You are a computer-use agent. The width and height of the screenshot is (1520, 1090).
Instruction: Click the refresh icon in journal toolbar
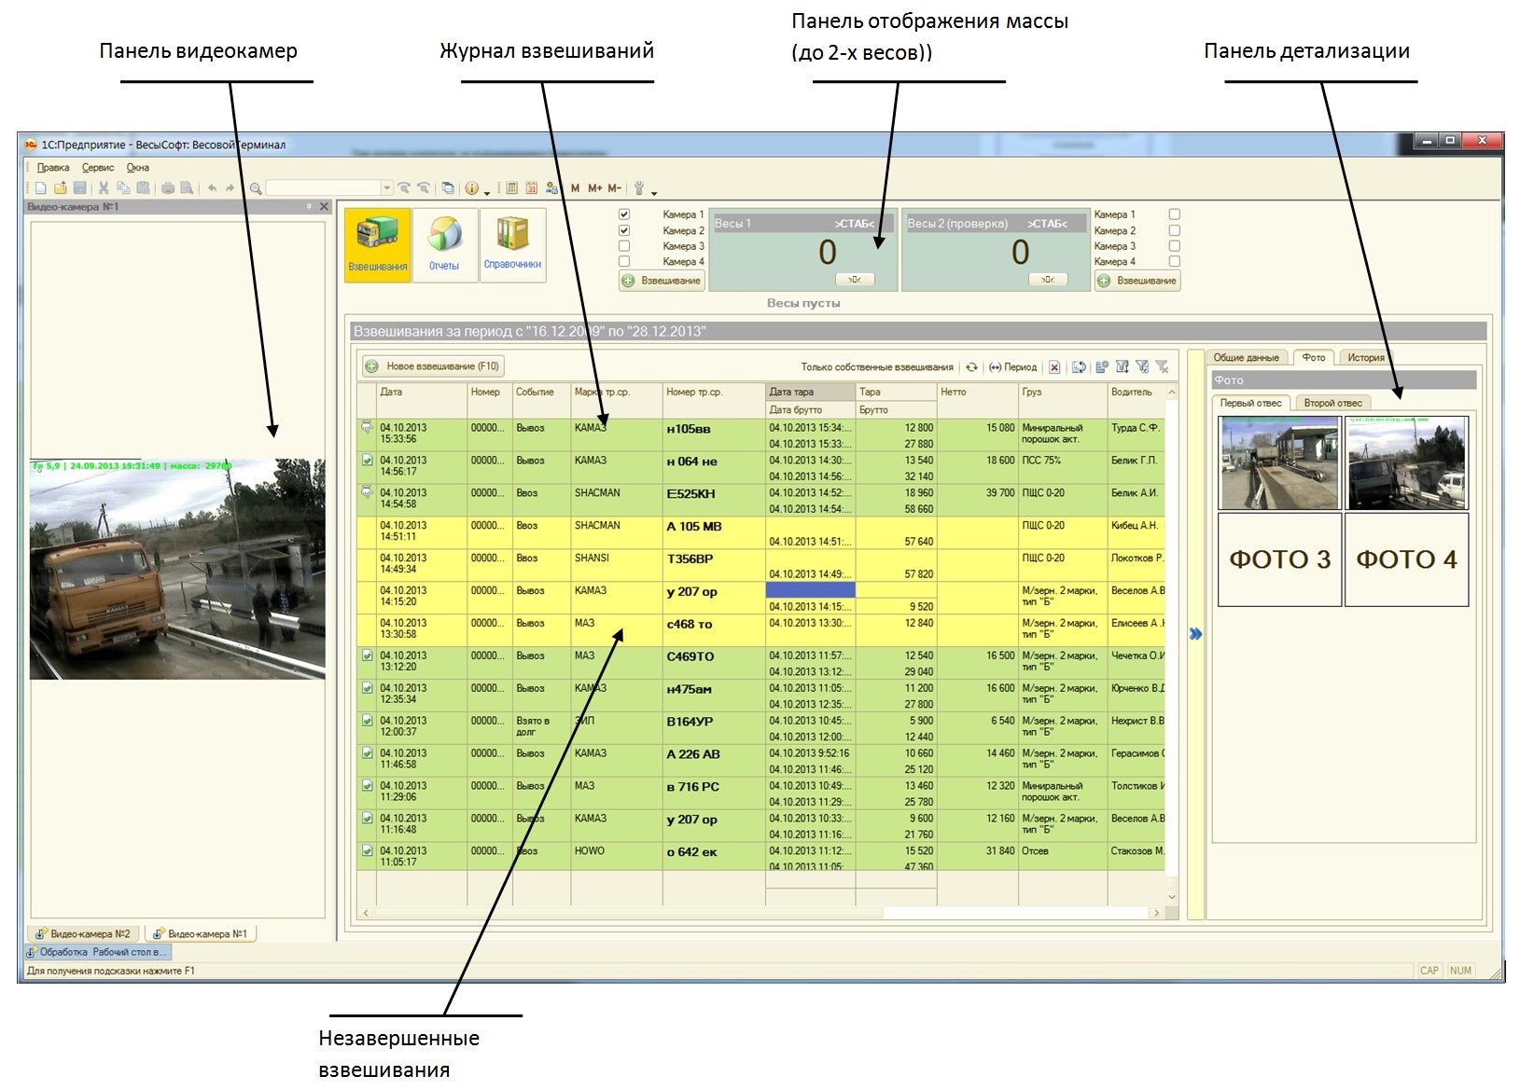[971, 367]
